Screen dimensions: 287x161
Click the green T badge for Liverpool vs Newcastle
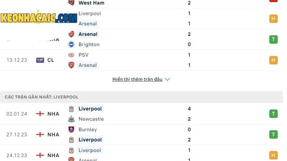[x=273, y=114]
